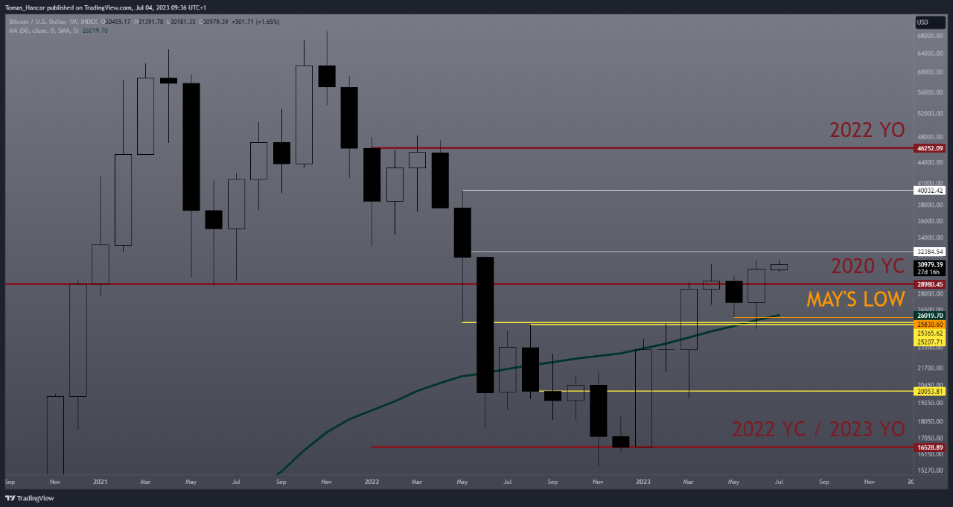Click the yellow 25207.71 price label

pos(930,342)
